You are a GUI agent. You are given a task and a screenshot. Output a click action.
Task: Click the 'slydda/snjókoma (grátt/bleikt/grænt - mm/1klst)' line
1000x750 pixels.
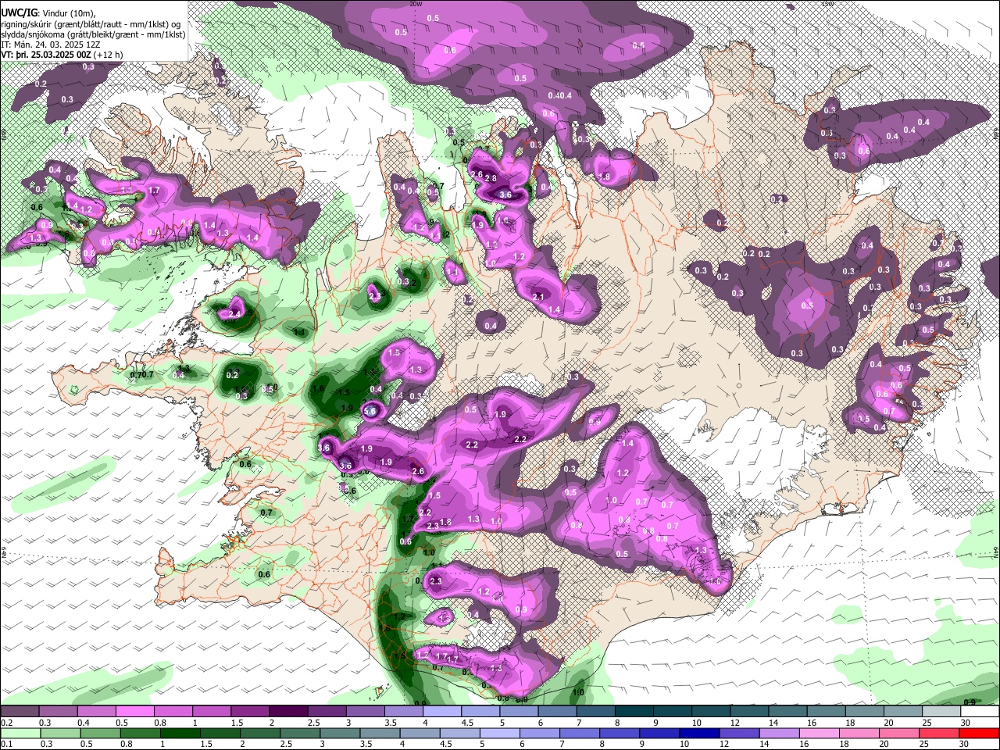coord(93,34)
